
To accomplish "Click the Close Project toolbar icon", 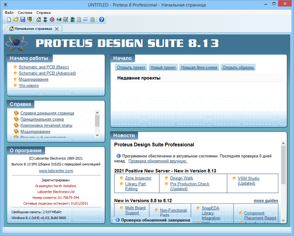I will (x=29, y=19).
